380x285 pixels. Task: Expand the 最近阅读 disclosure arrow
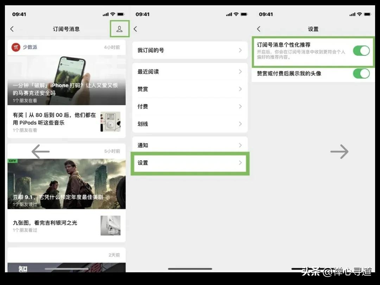(x=240, y=72)
